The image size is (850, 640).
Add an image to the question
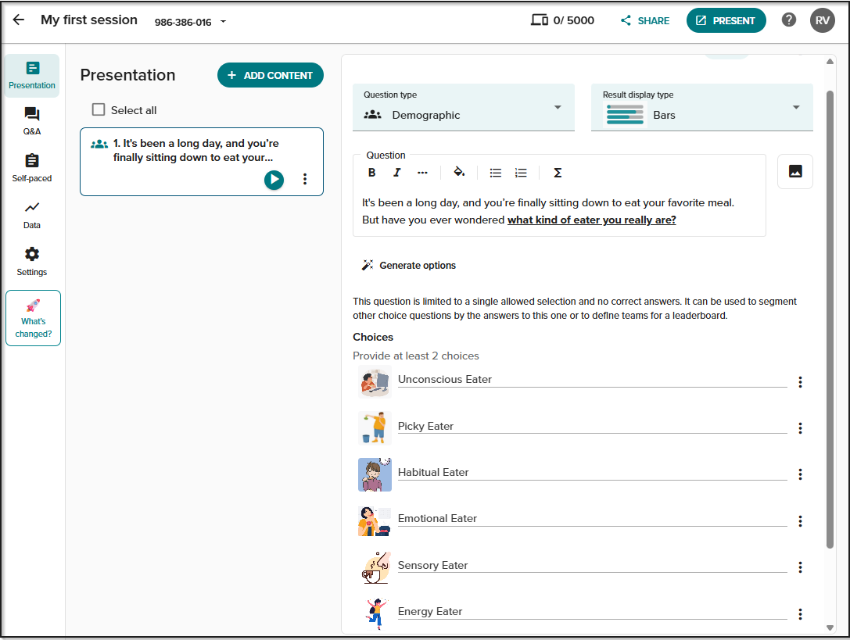click(x=794, y=171)
